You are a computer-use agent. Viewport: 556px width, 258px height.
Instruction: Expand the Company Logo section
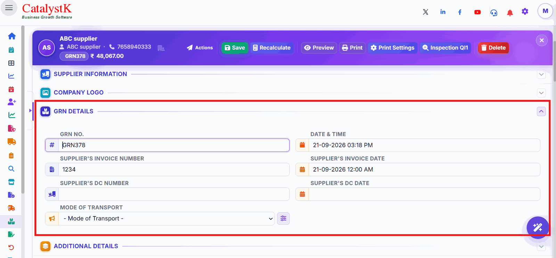pos(541,93)
